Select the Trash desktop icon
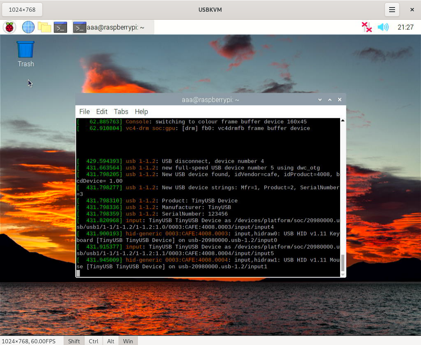421x345 pixels. pyautogui.click(x=26, y=54)
